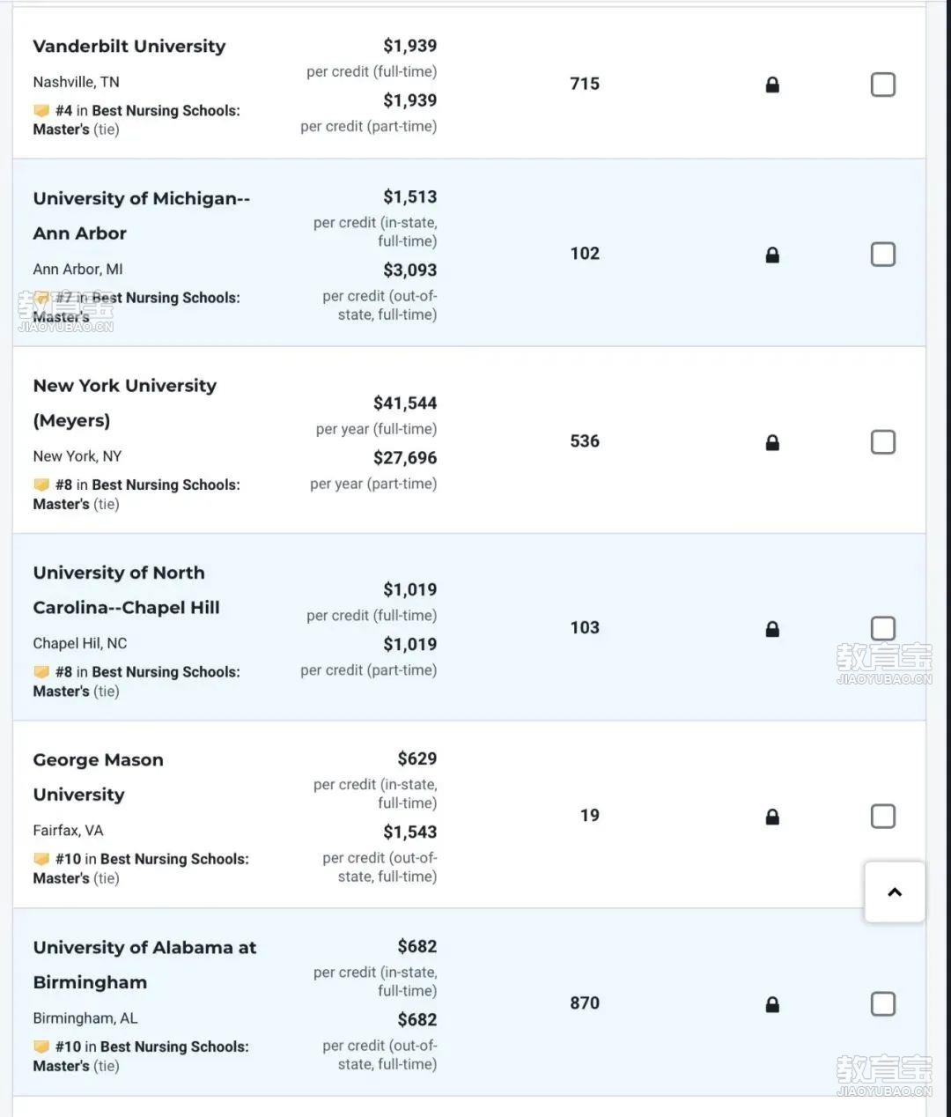
Task: Click the ranking badge icon next to Vanderbilt's #4
Action: pyautogui.click(x=41, y=111)
